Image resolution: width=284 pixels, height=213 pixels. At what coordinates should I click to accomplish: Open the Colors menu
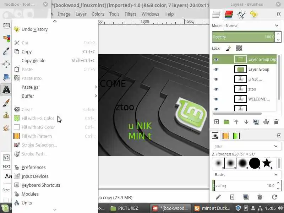tap(98, 14)
